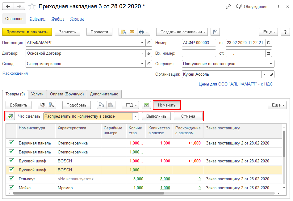Click the green table settings icon next to ГТД
This screenshot has height=201, width=293.
[x=146, y=105]
